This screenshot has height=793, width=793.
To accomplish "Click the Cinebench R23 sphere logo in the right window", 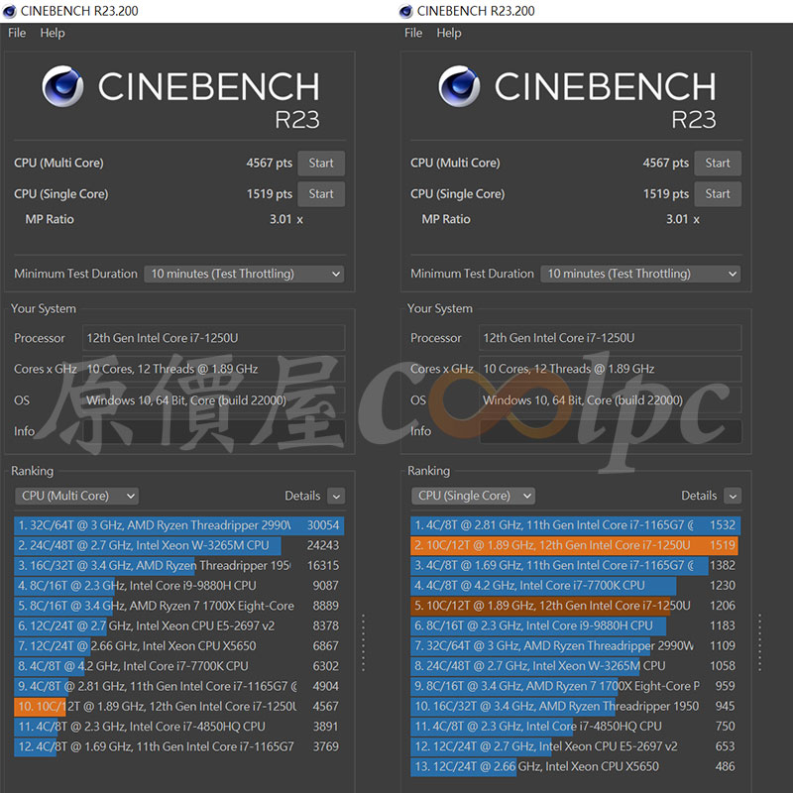I will coord(459,86).
